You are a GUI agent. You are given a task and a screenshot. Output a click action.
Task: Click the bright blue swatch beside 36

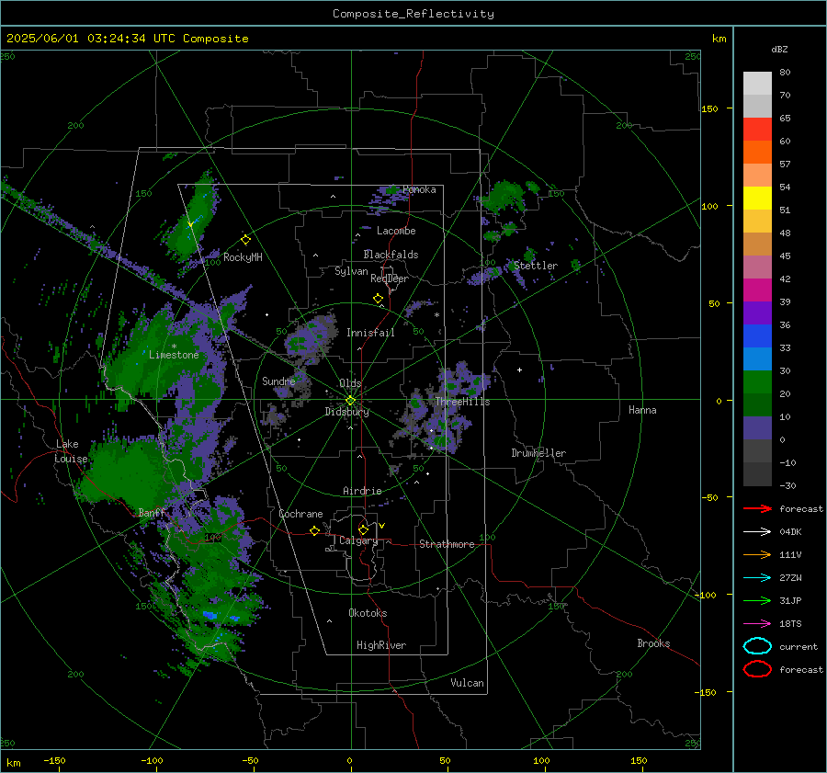click(757, 335)
